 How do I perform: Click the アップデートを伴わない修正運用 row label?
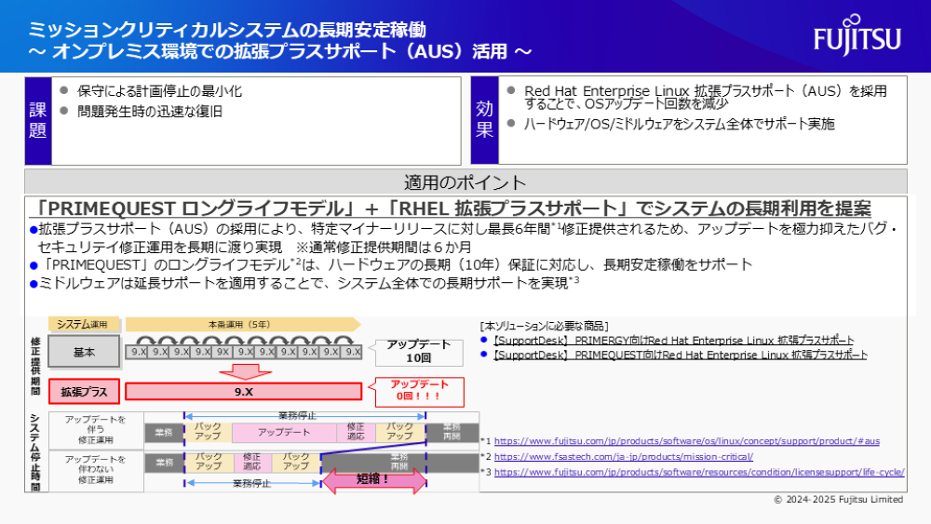pos(96,470)
